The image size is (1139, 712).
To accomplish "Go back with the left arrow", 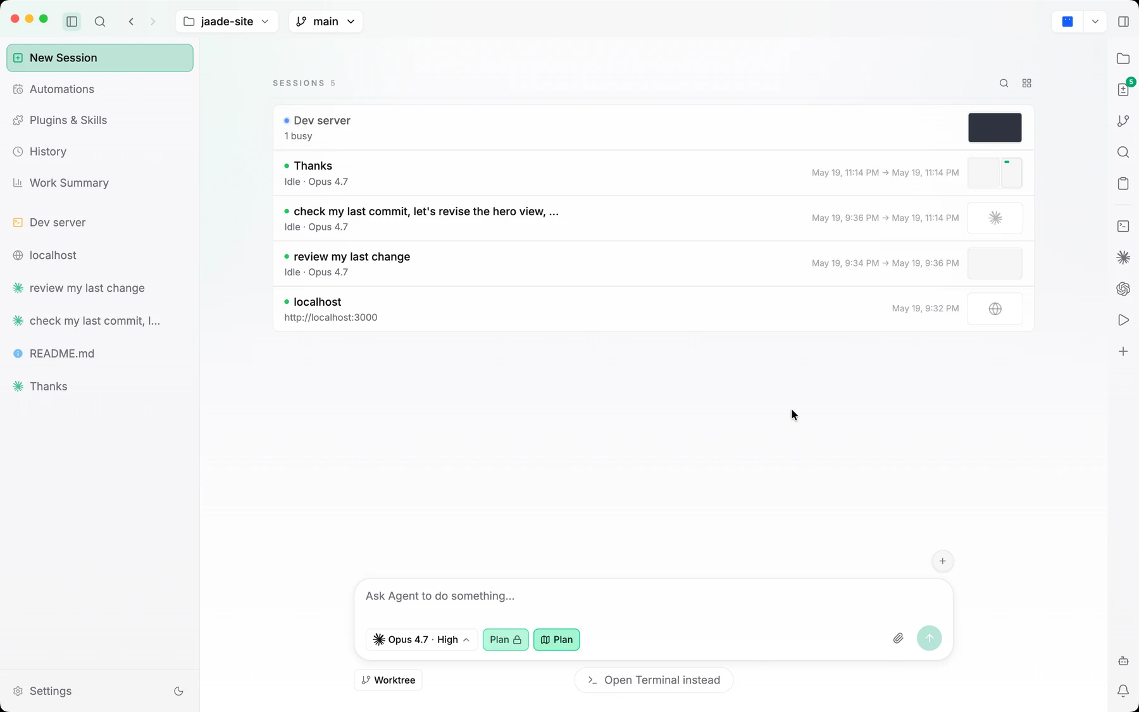I will tap(131, 22).
